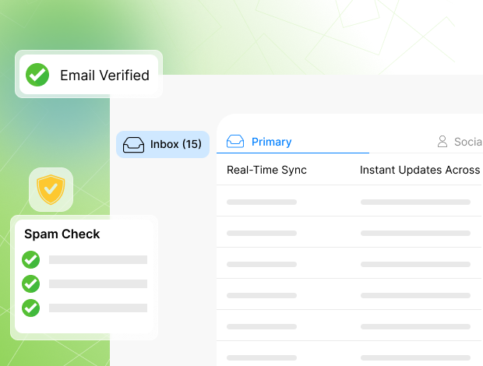Switch to the Social tab label
Viewport: 483px width, 366px height.
tap(467, 142)
